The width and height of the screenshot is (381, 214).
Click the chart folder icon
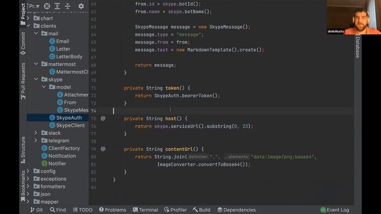(37, 18)
